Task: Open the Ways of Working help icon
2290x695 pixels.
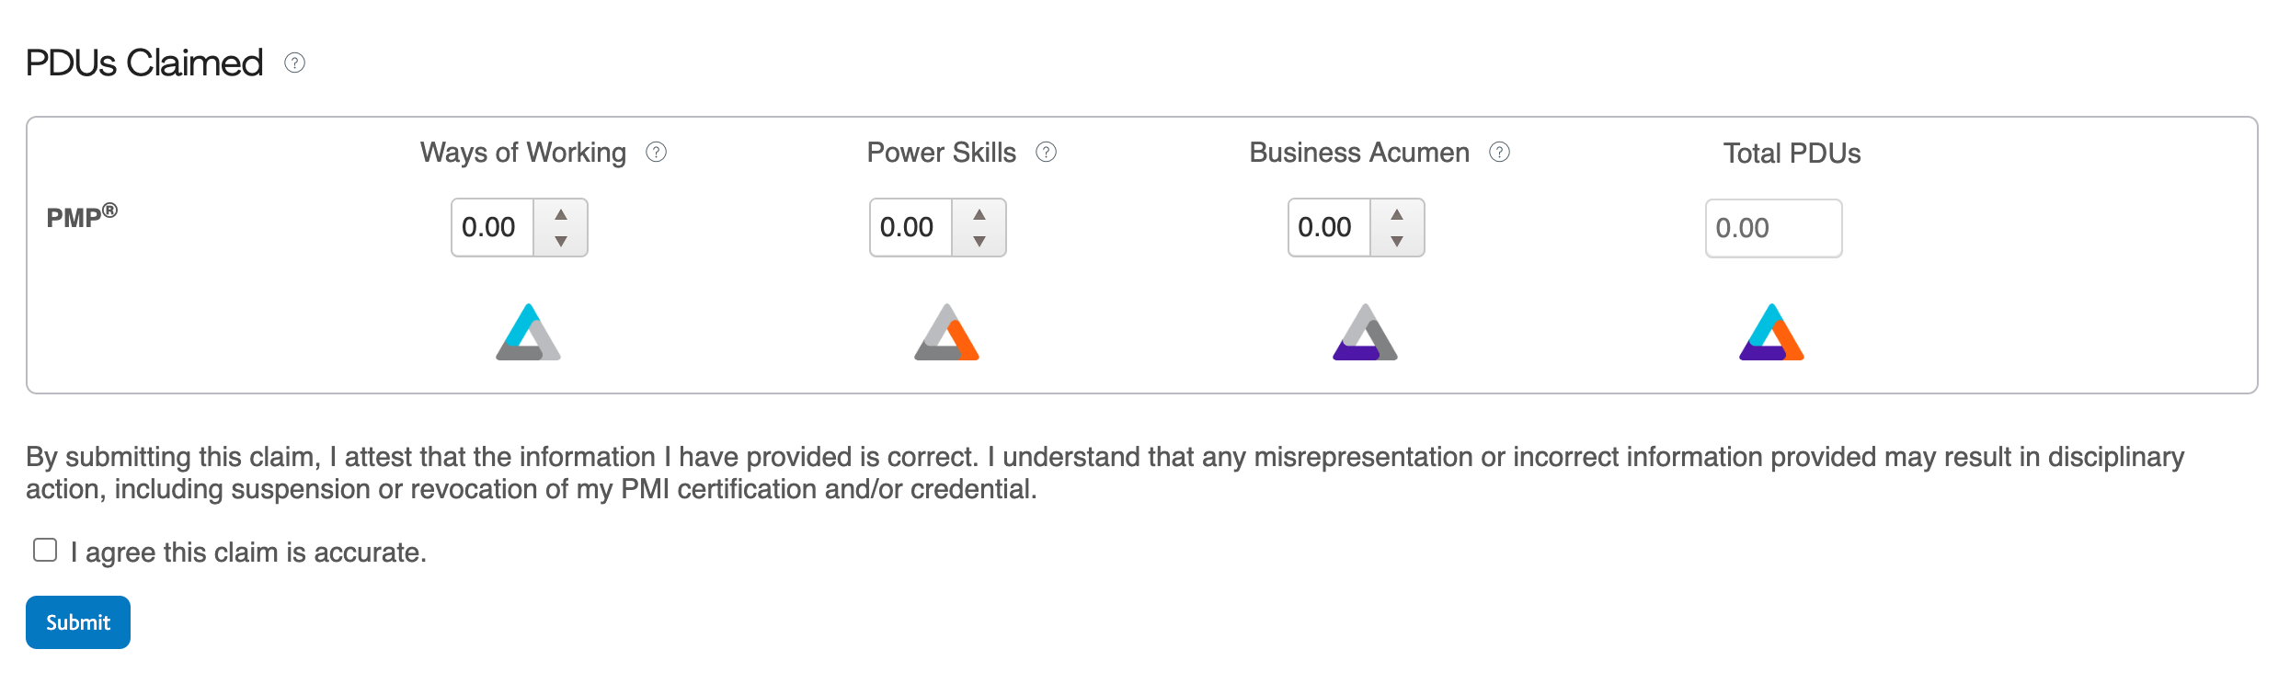Action: [656, 152]
